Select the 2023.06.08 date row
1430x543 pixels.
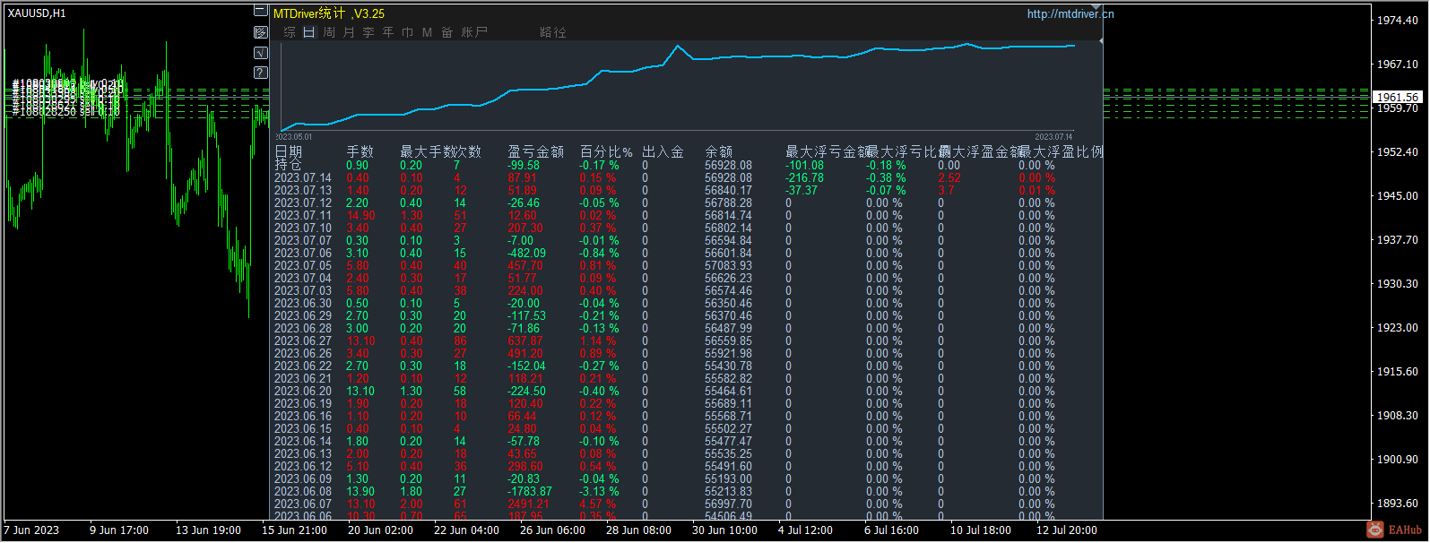pyautogui.click(x=303, y=492)
